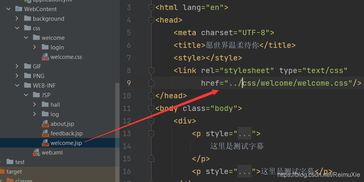
Task: Fold the div tag at line 12
Action: click(151, 120)
